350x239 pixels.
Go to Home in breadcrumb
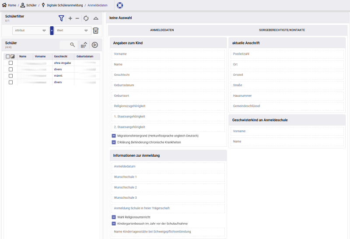click(9, 5)
